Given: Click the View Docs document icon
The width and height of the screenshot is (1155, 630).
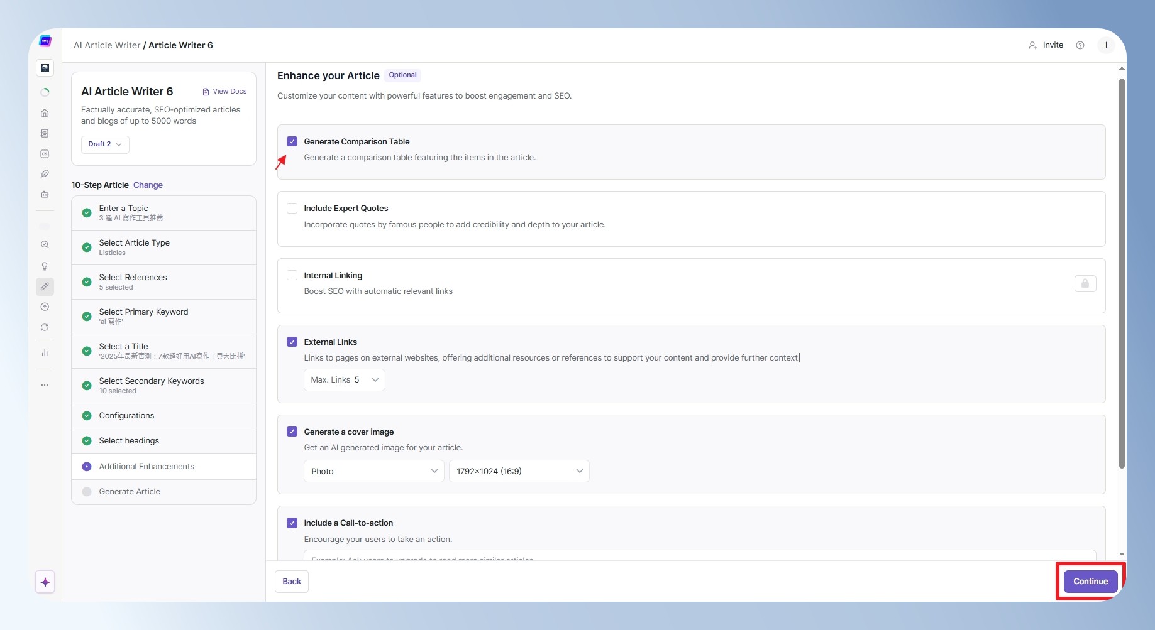Looking at the screenshot, I should coord(206,92).
